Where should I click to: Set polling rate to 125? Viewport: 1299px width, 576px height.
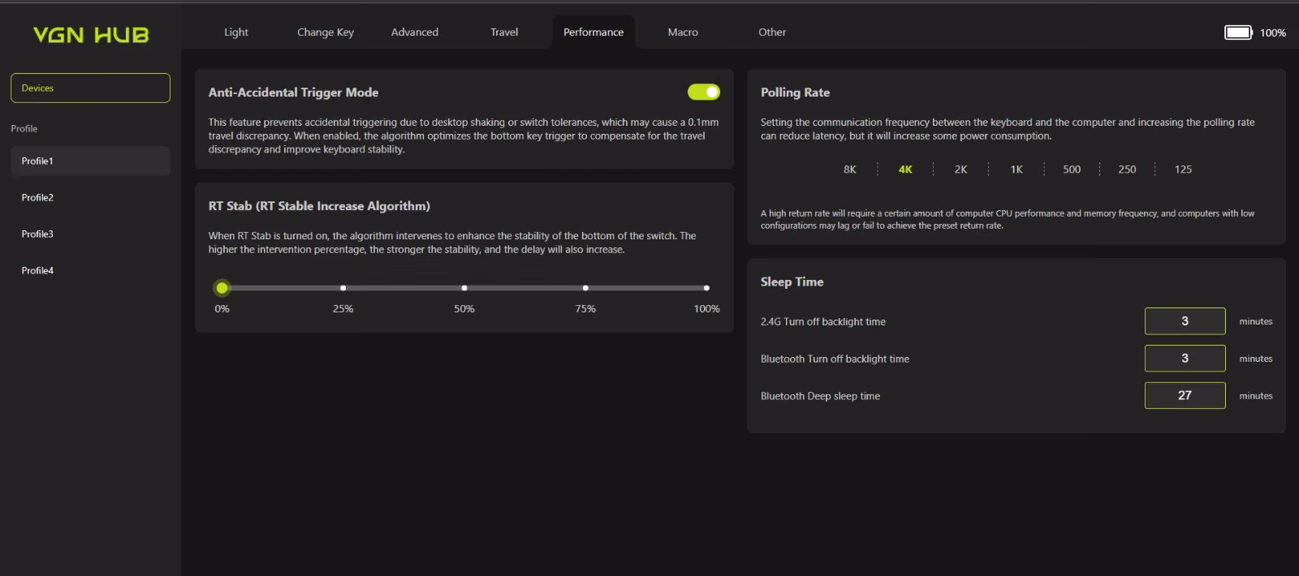click(x=1183, y=170)
